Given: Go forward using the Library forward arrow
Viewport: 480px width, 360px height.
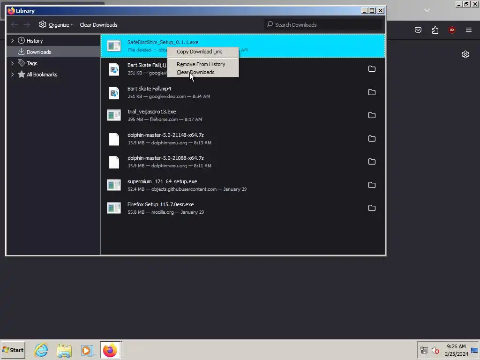Looking at the screenshot, I should coord(27,25).
